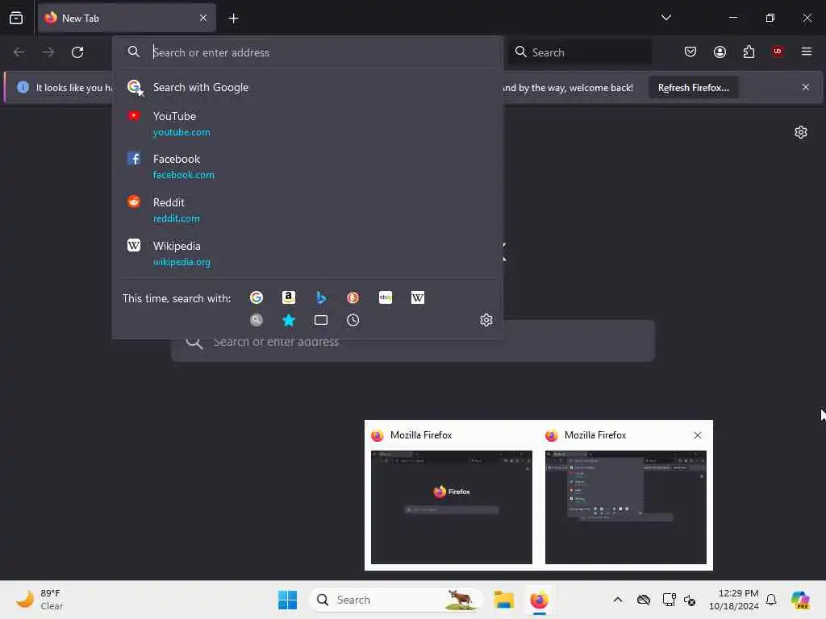
Task: Open the List all tabs chevron
Action: click(x=665, y=18)
